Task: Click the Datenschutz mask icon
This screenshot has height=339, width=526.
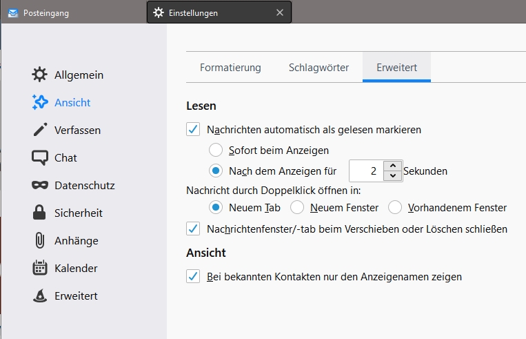Action: click(x=40, y=185)
